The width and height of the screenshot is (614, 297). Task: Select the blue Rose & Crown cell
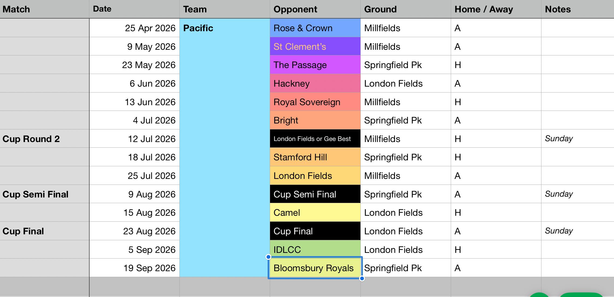(x=315, y=28)
